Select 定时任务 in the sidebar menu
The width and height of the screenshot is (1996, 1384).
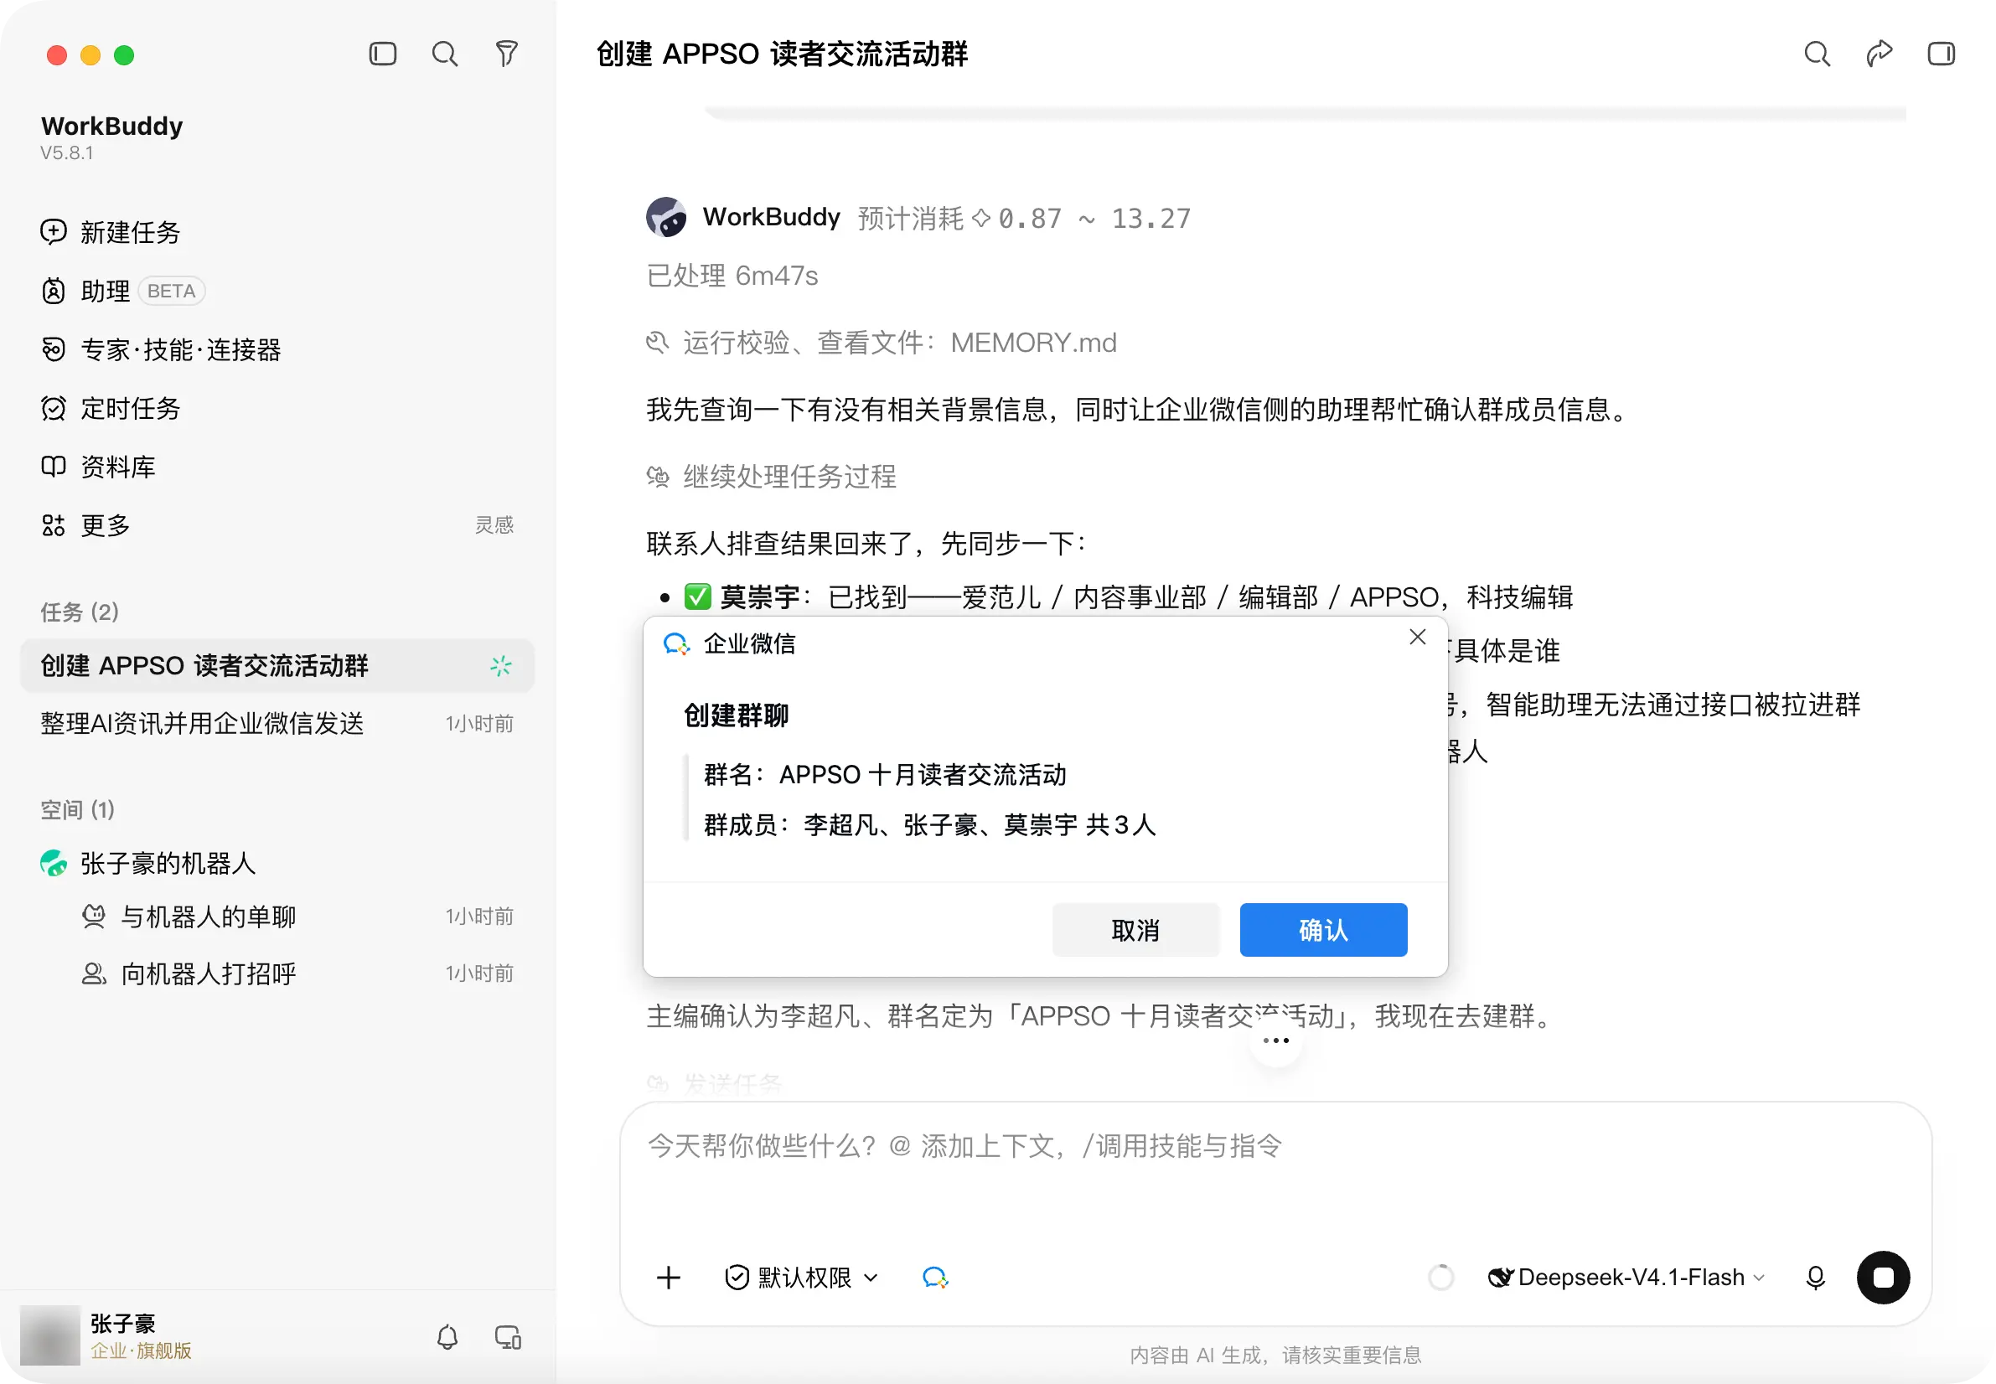point(130,407)
